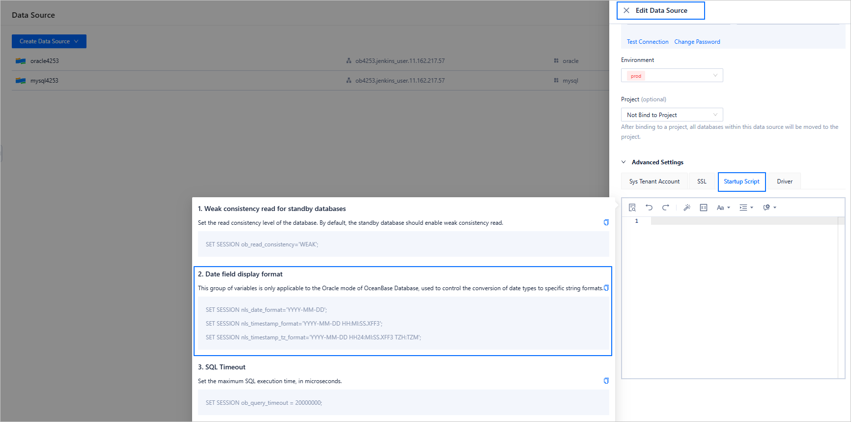Click the Test Connection link
851x422 pixels.
(648, 42)
